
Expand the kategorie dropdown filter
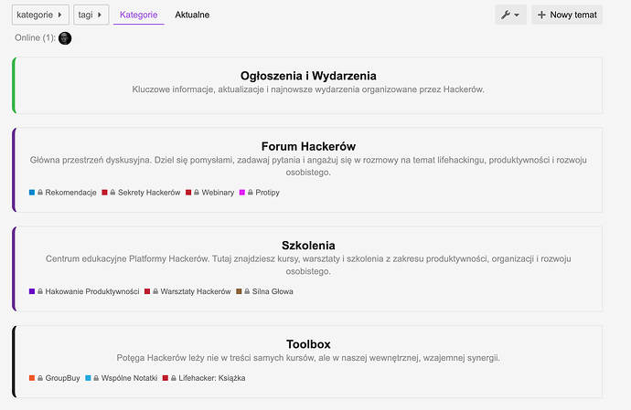40,15
